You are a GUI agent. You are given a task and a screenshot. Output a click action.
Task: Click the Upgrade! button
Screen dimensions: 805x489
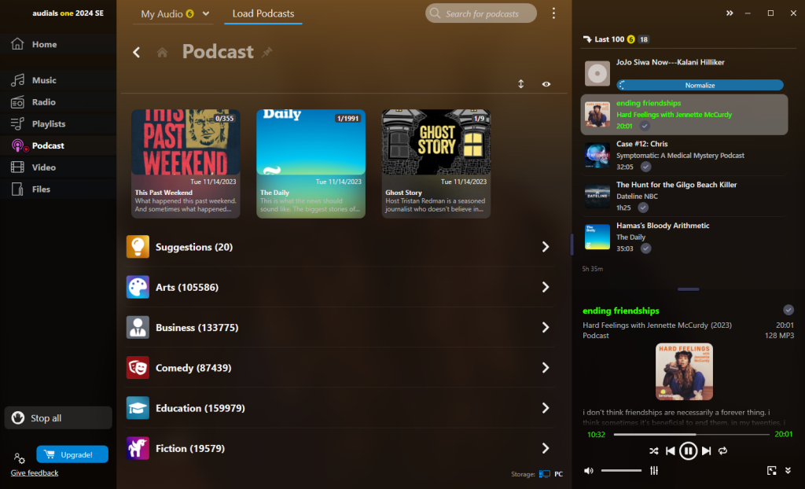[72, 454]
